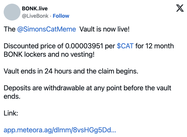Click the "Link:" label
Image resolution: width=187 pixels, height=137 pixels.
(11, 113)
